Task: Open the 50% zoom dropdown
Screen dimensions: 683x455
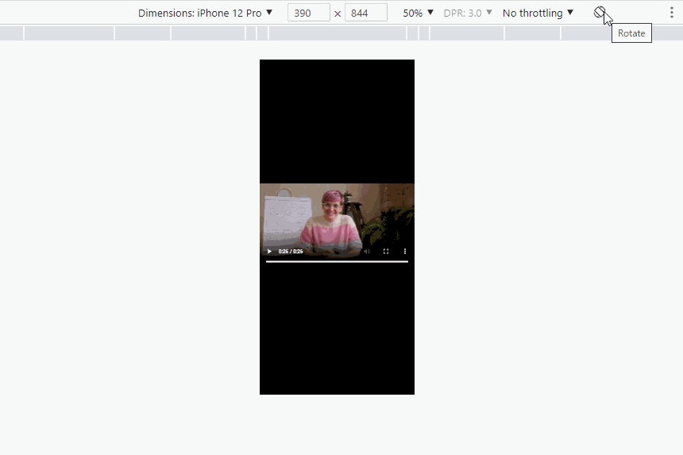Action: tap(418, 13)
